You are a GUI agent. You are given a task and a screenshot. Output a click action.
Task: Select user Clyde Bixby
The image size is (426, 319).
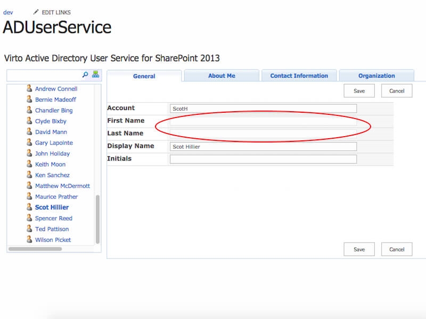[51, 121]
